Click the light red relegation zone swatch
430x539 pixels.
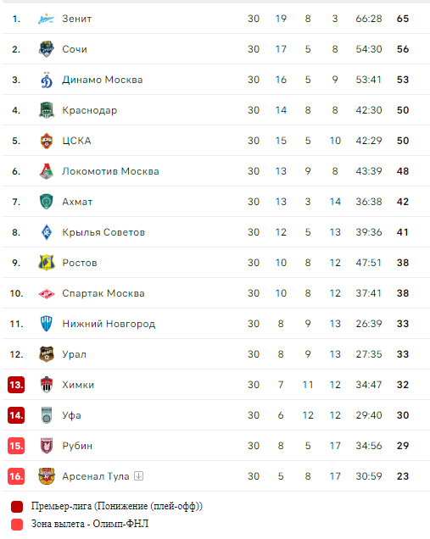tap(17, 525)
